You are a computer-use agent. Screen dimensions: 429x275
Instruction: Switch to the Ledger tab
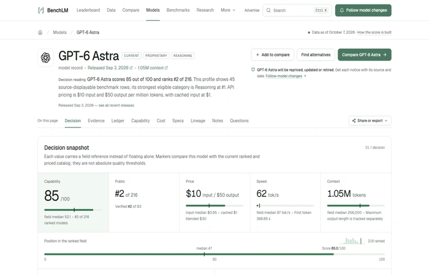point(118,120)
